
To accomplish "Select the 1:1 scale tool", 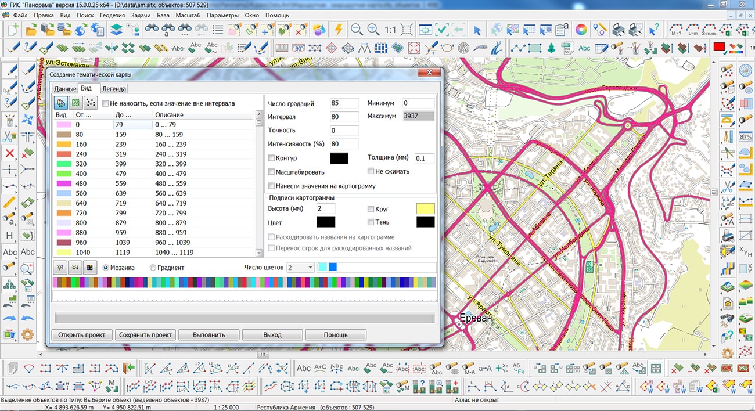I will (390, 29).
